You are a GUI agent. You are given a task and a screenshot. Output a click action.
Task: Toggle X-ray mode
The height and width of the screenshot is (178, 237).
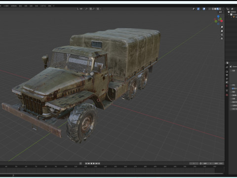click(x=209, y=9)
